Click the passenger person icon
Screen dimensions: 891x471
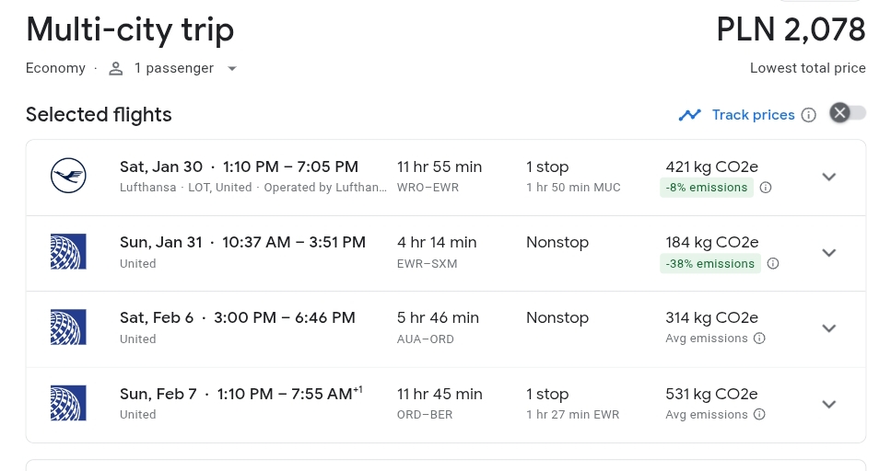pyautogui.click(x=116, y=69)
